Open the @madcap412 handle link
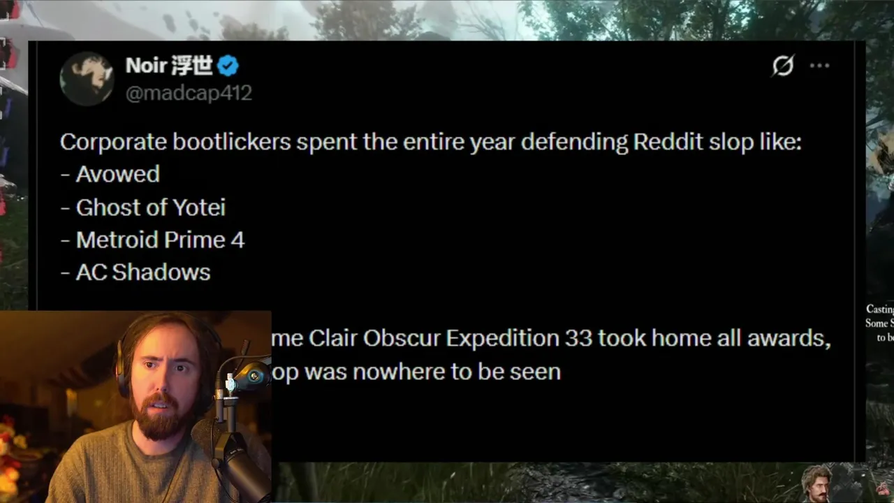 (x=189, y=93)
